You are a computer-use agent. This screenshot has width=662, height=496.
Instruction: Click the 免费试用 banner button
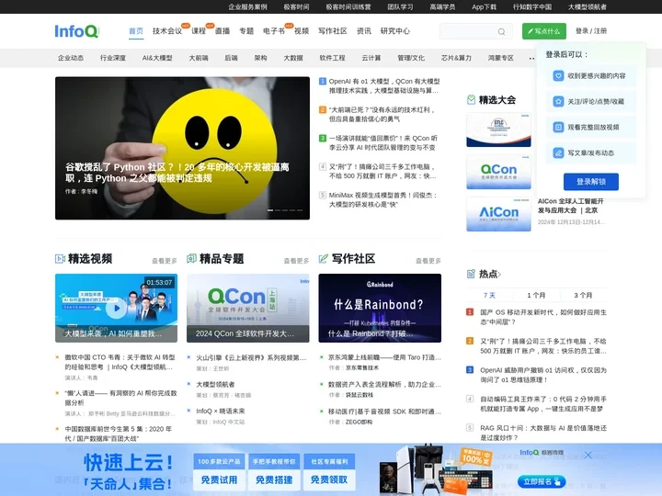(x=219, y=479)
